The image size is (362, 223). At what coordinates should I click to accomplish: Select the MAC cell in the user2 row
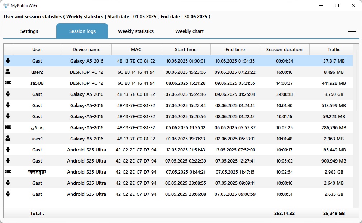click(136, 72)
